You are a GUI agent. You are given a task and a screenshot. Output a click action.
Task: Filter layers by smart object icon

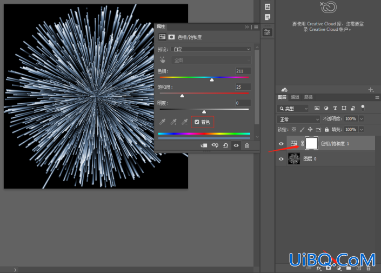click(353, 108)
